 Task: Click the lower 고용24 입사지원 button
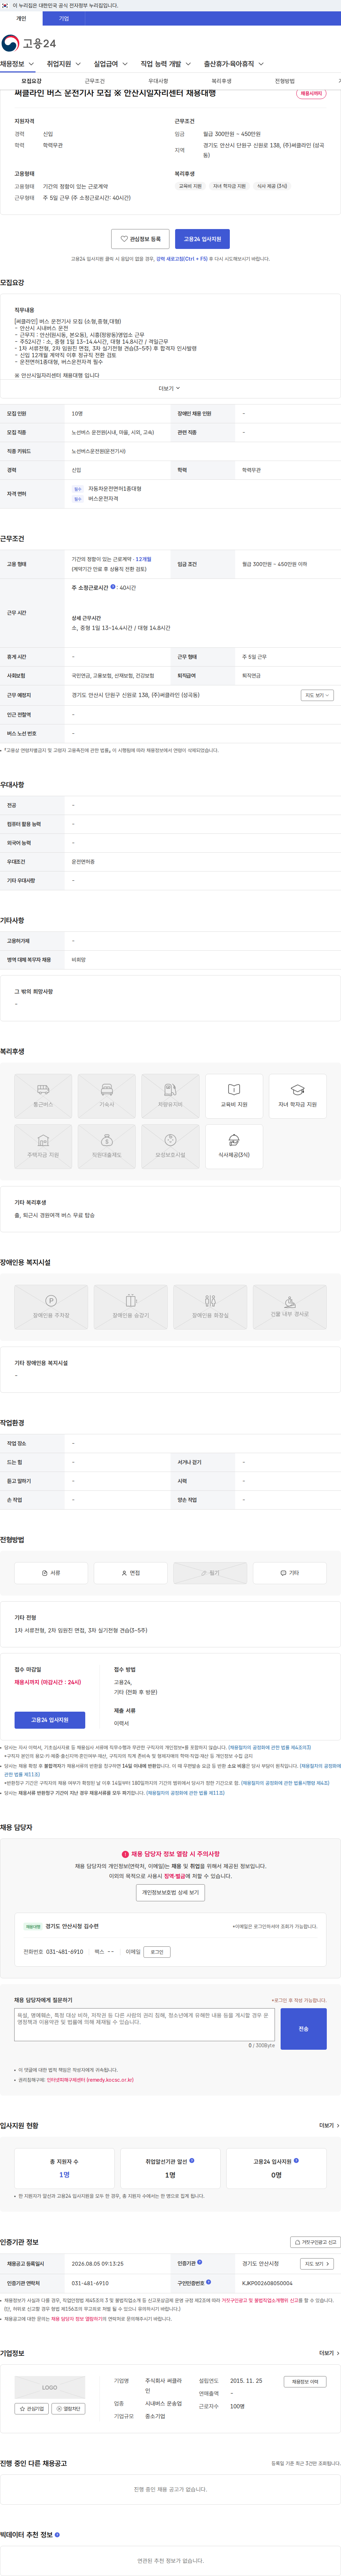[50, 1720]
